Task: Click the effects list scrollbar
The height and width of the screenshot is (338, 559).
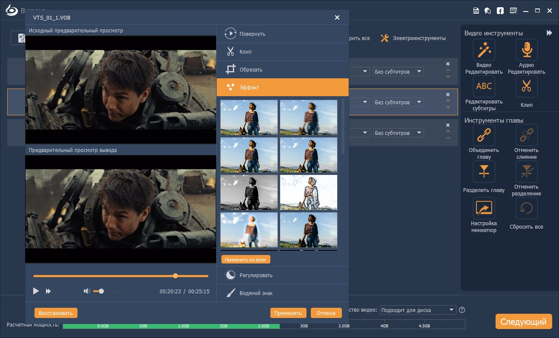Action: tap(343, 127)
